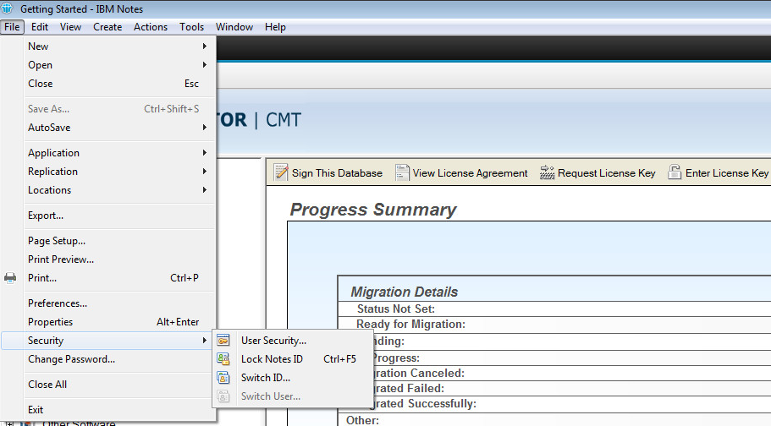Expand the Application submenu arrow
The height and width of the screenshot is (426, 771).
pos(205,153)
